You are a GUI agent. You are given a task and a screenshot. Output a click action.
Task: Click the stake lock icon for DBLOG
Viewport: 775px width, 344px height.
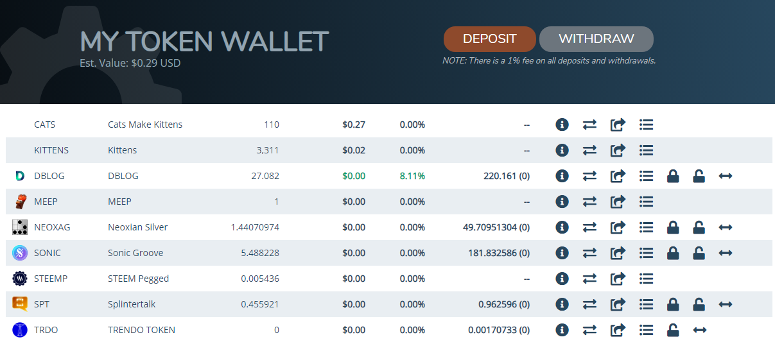673,176
